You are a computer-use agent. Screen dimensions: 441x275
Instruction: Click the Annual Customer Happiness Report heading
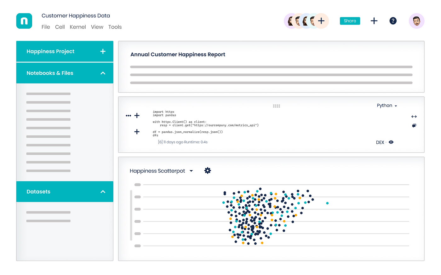coord(178,54)
